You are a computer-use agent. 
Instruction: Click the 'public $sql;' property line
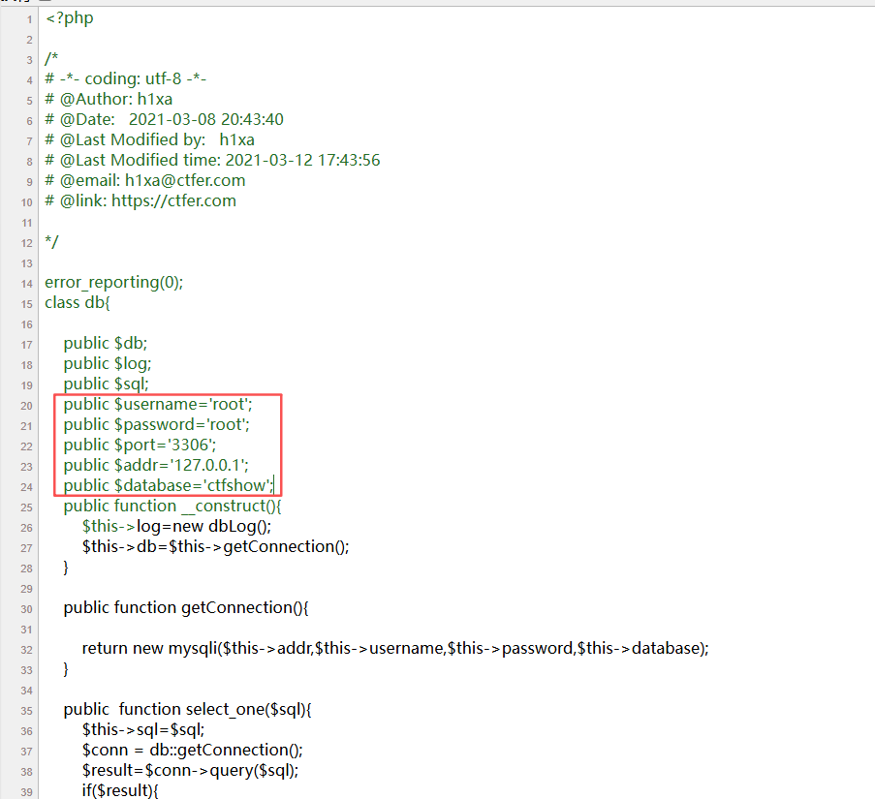click(106, 384)
